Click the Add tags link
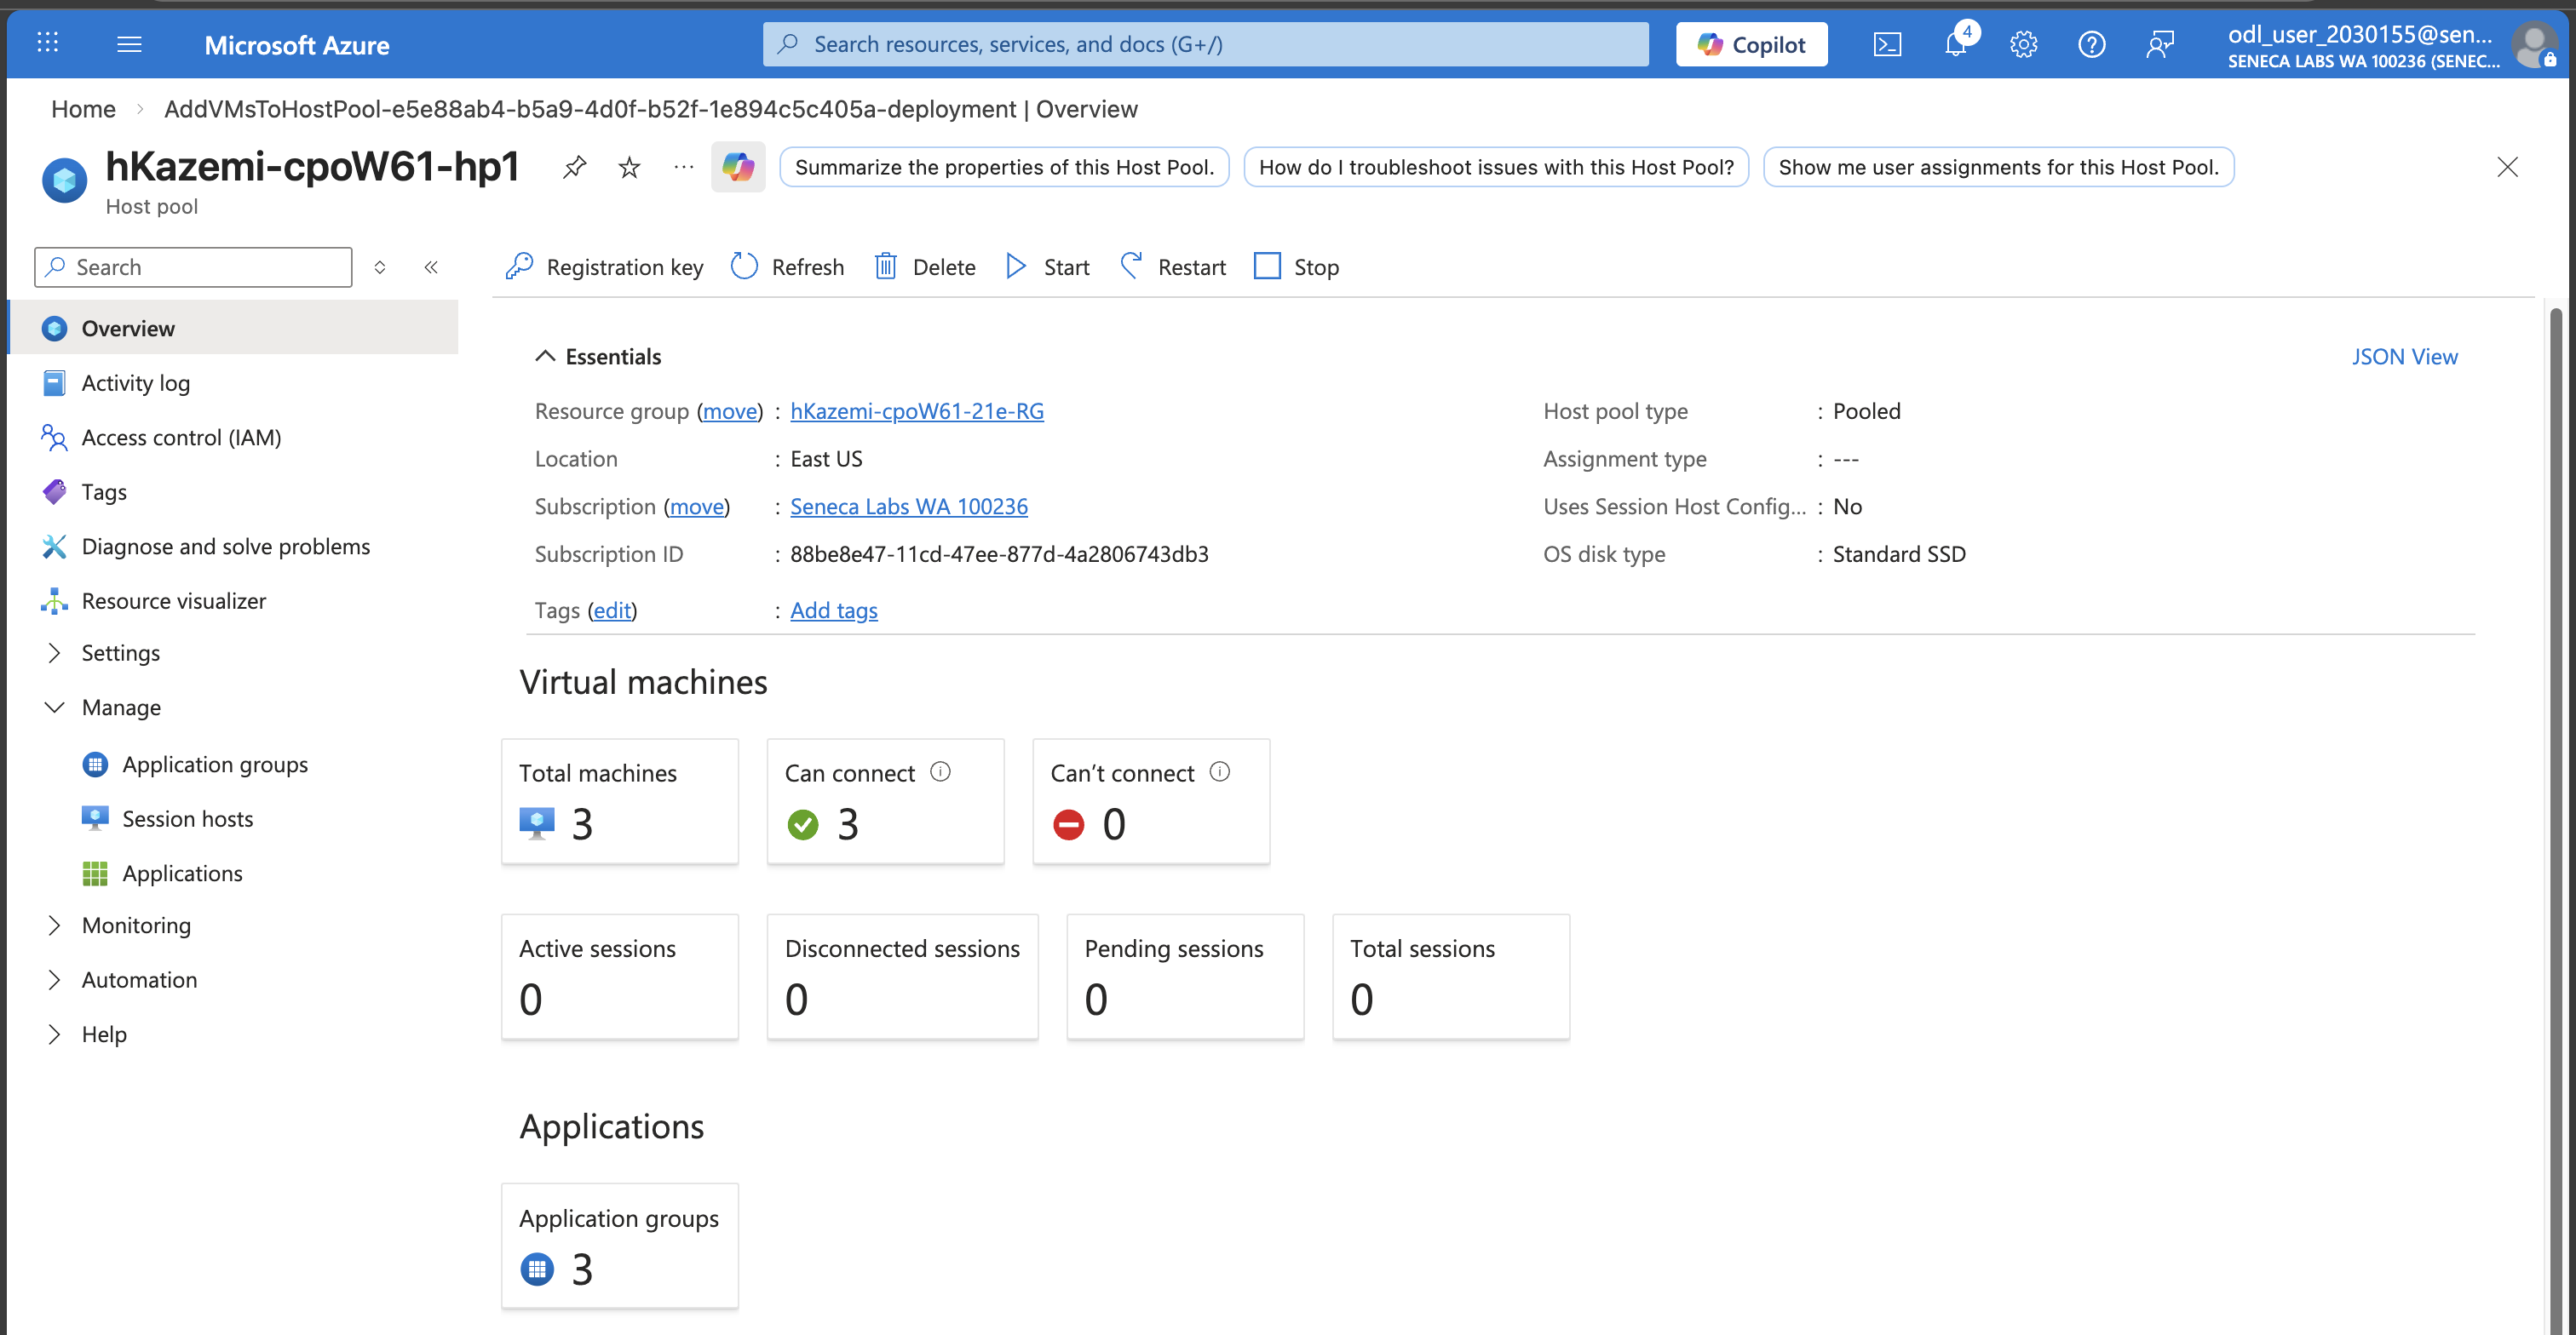Image resolution: width=2576 pixels, height=1335 pixels. tap(834, 610)
